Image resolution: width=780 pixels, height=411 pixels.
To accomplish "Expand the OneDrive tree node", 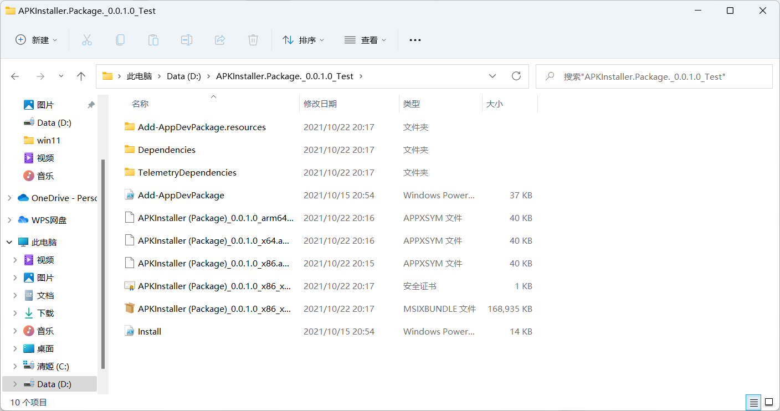I will click(9, 198).
